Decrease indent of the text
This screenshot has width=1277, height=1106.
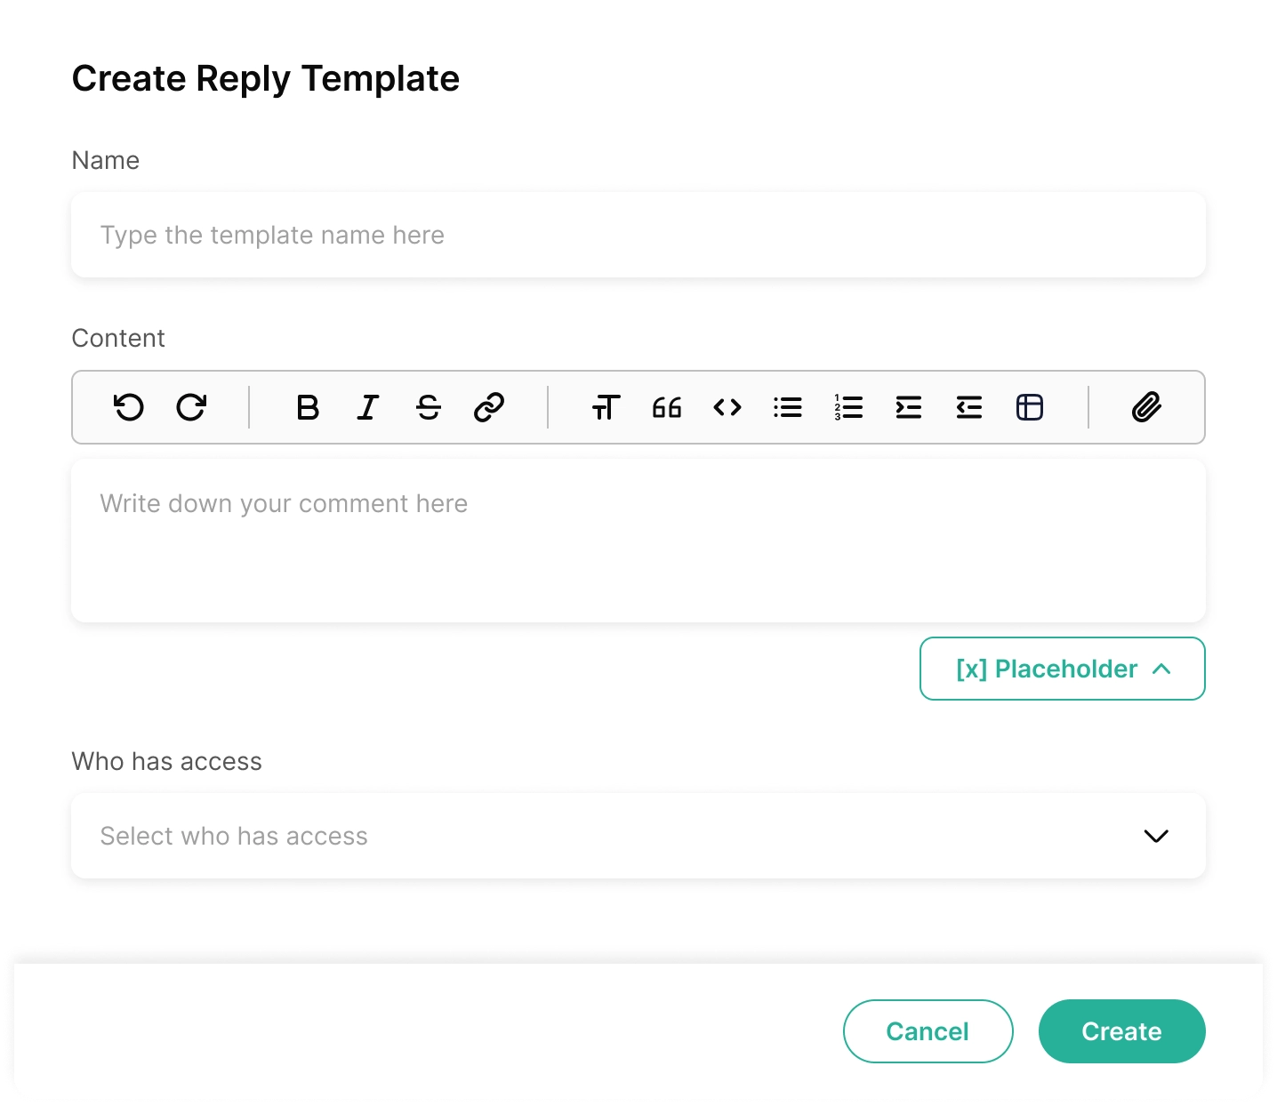tap(969, 407)
